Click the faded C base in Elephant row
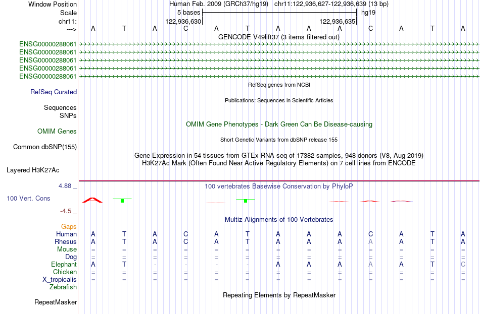480x314 pixels. tap(463, 265)
